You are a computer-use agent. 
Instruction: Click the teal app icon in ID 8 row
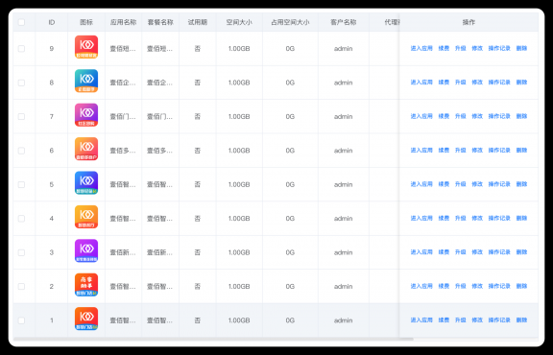click(86, 81)
